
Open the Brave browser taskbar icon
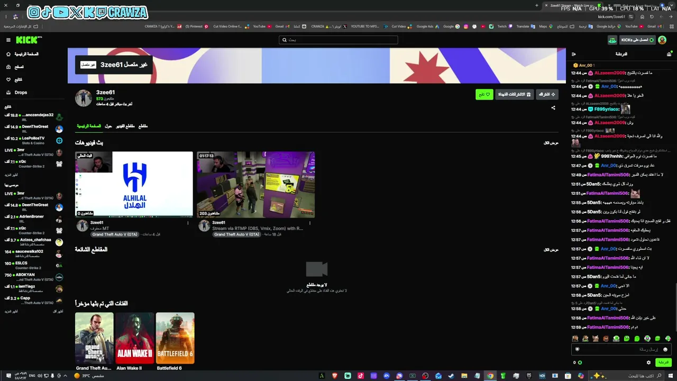pos(335,376)
